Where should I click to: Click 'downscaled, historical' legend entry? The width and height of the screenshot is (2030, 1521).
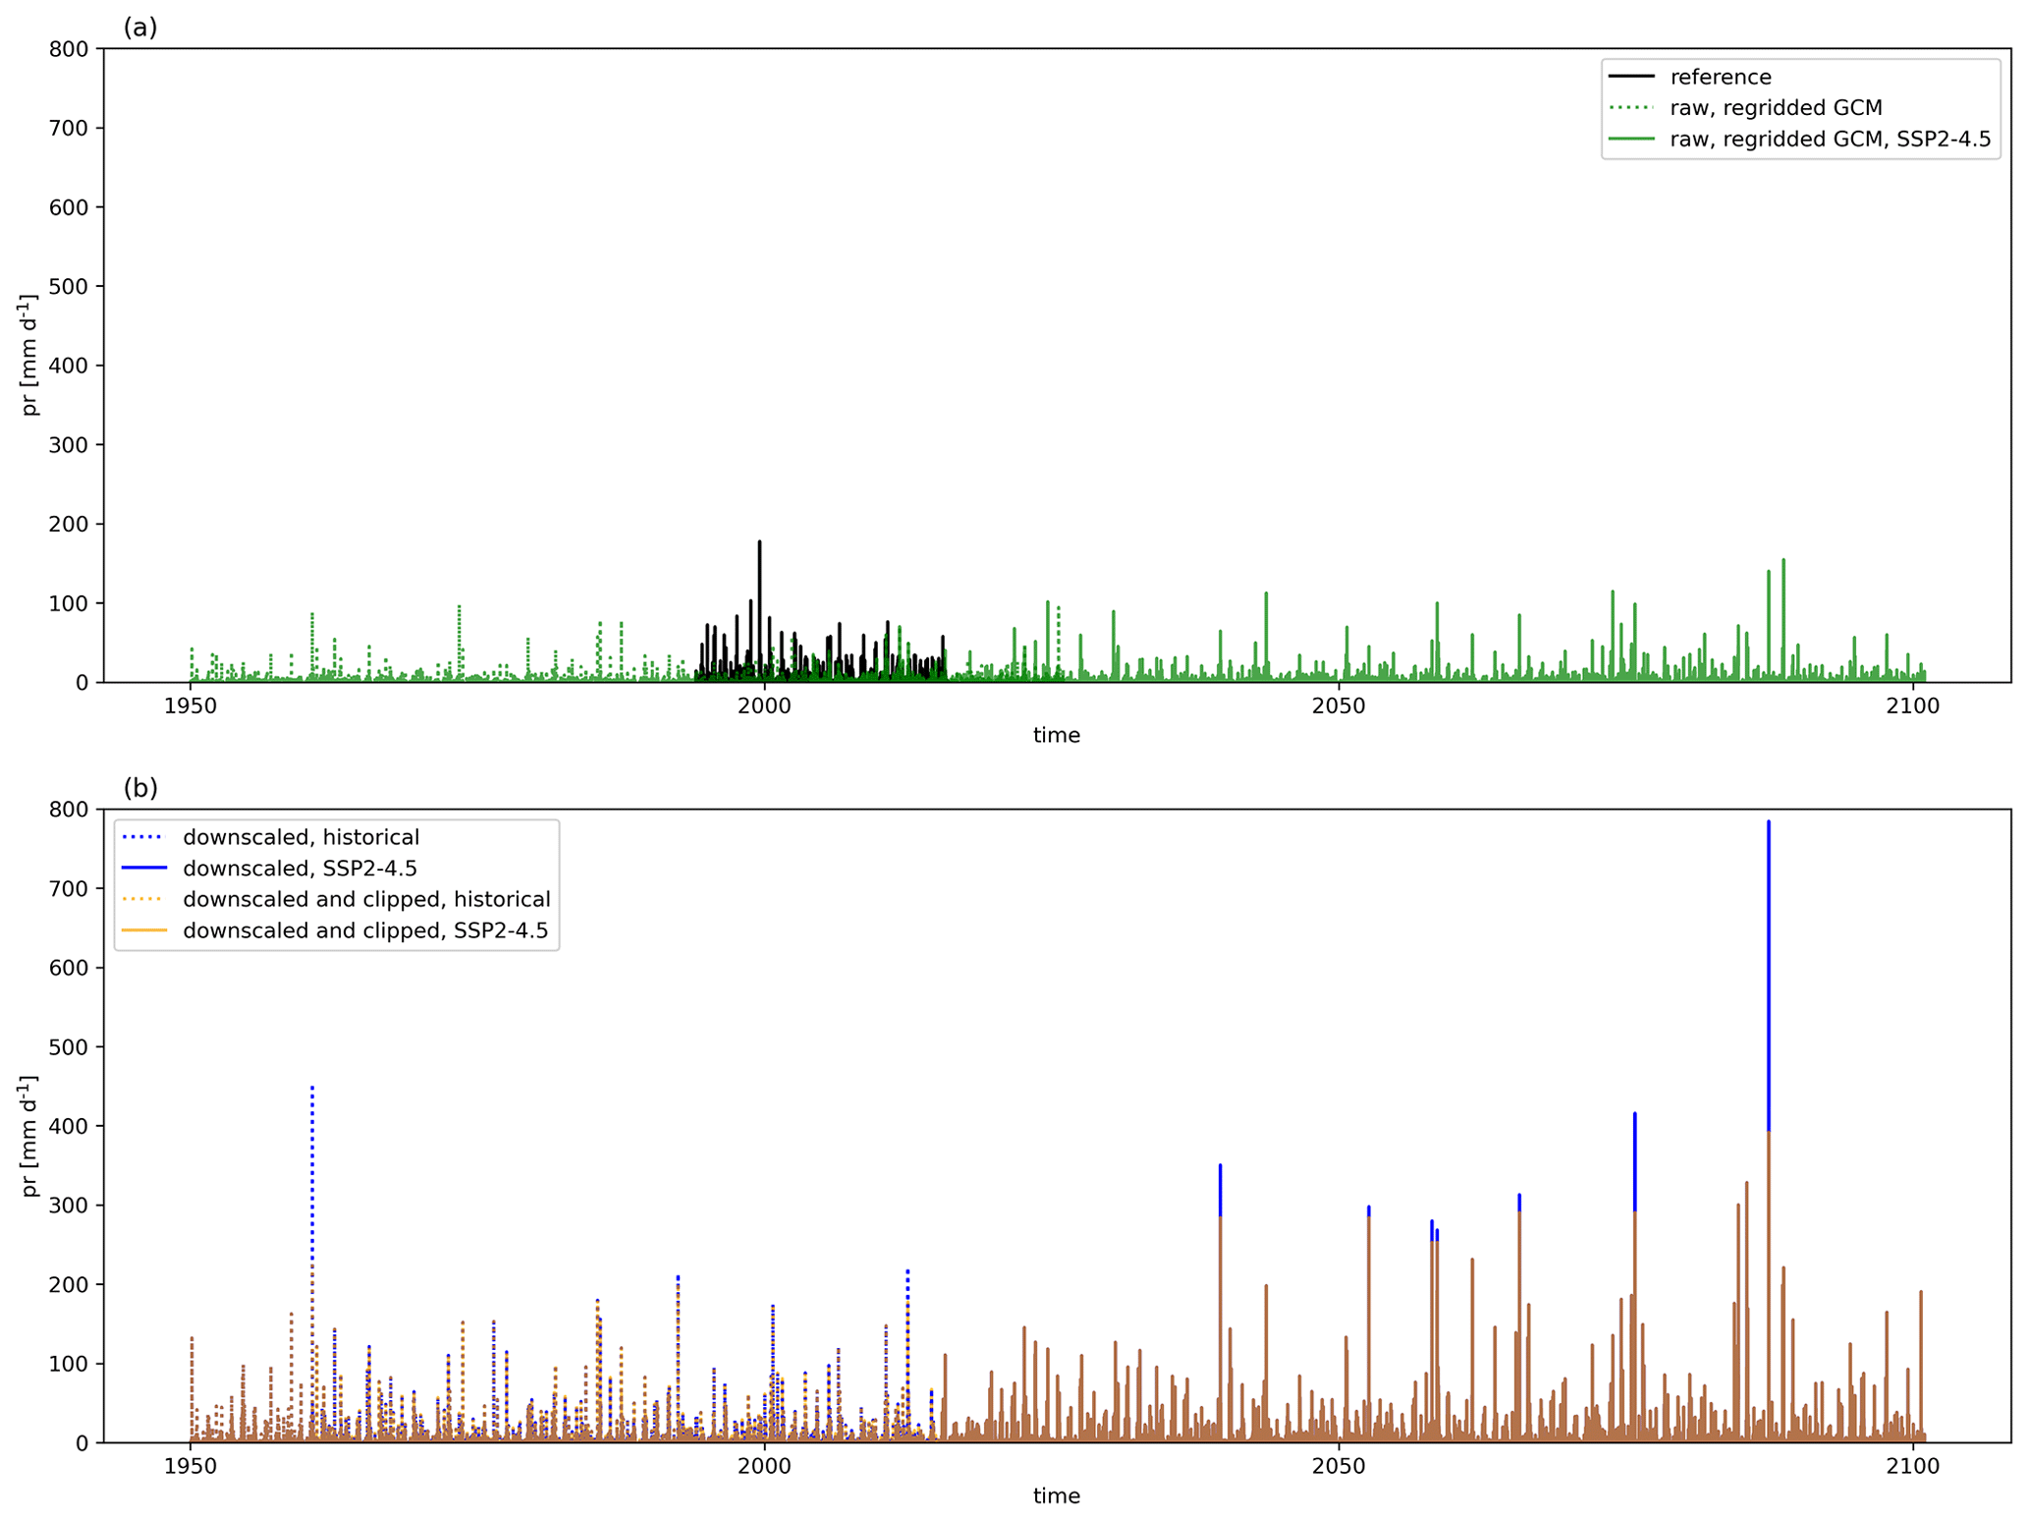click(301, 837)
